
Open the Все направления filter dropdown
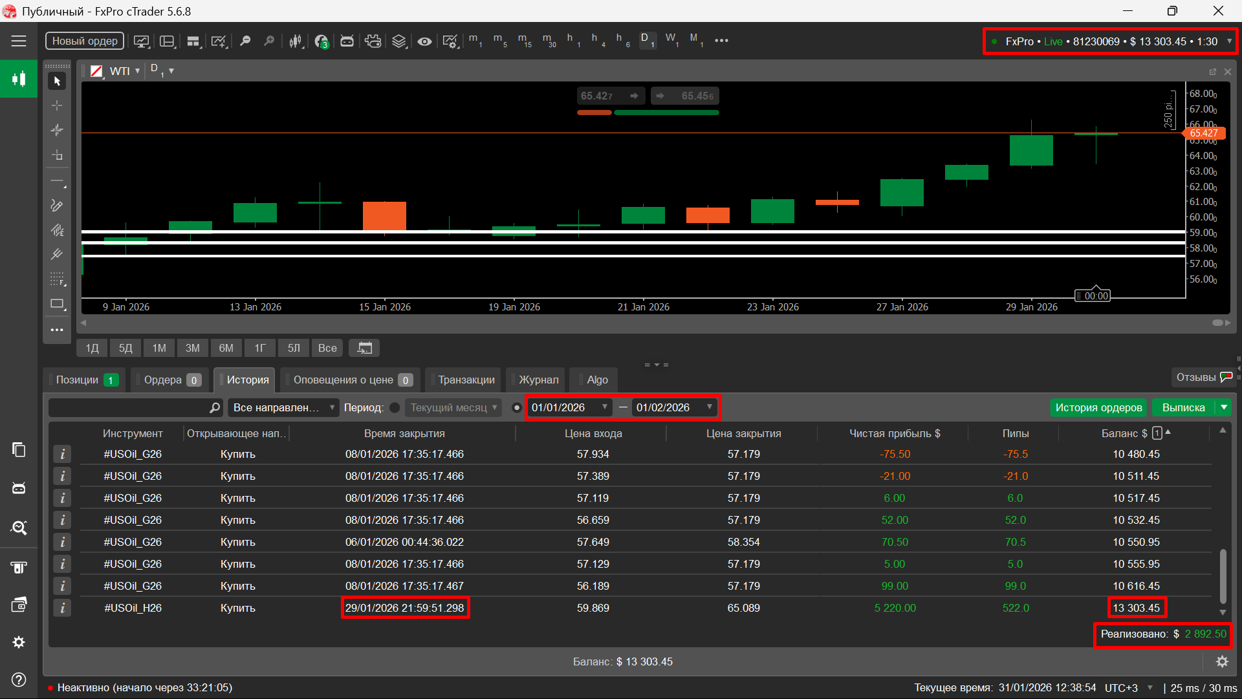coord(283,408)
